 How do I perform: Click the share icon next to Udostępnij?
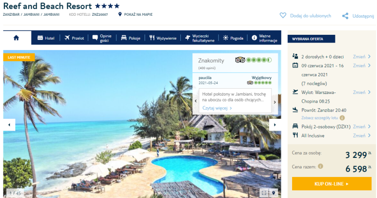[x=345, y=16]
